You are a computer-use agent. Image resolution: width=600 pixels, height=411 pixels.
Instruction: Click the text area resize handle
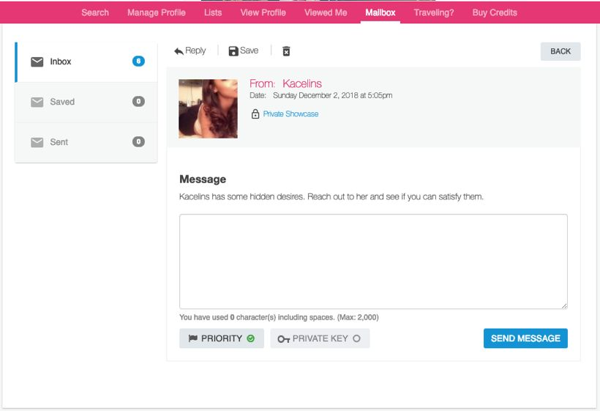click(x=564, y=306)
